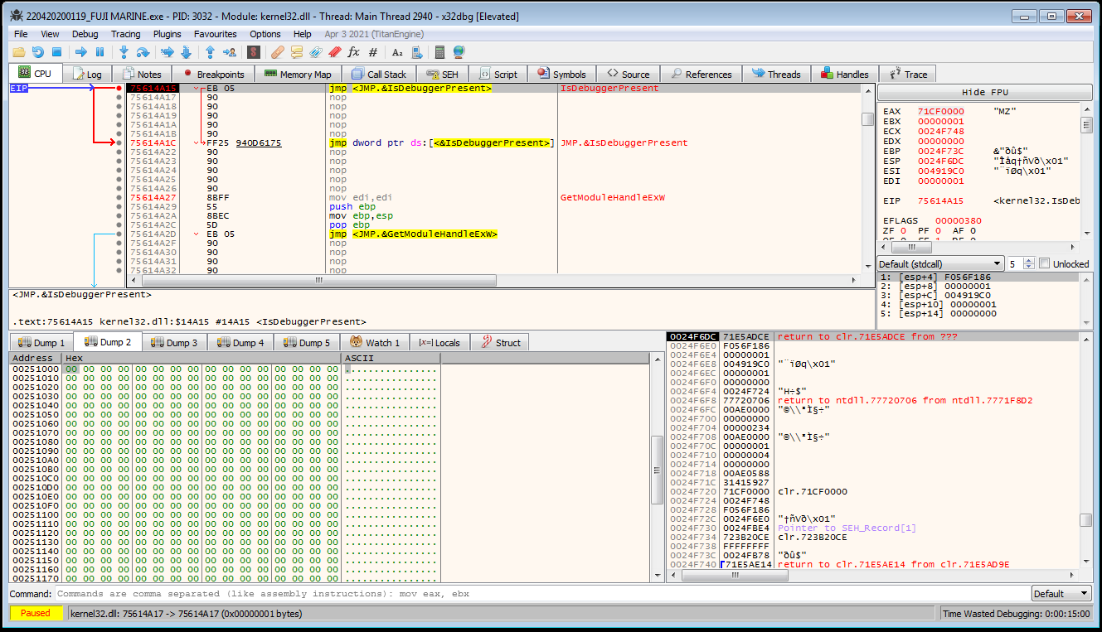Switch to the References tab
1102x632 pixels.
coord(701,74)
